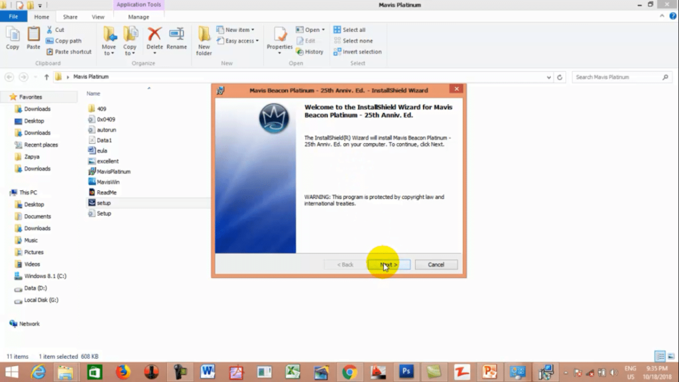Switch to the Share ribbon tab
This screenshot has height=382, width=679.
(x=70, y=17)
